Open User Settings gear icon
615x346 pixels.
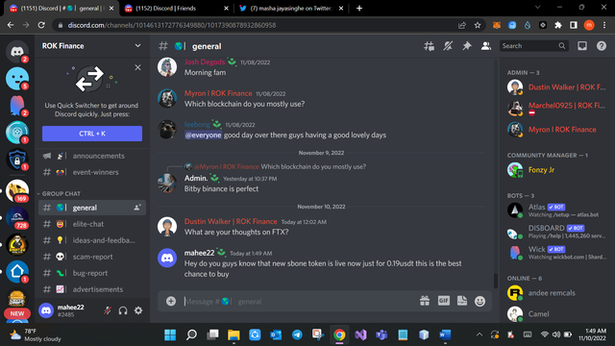pyautogui.click(x=138, y=310)
